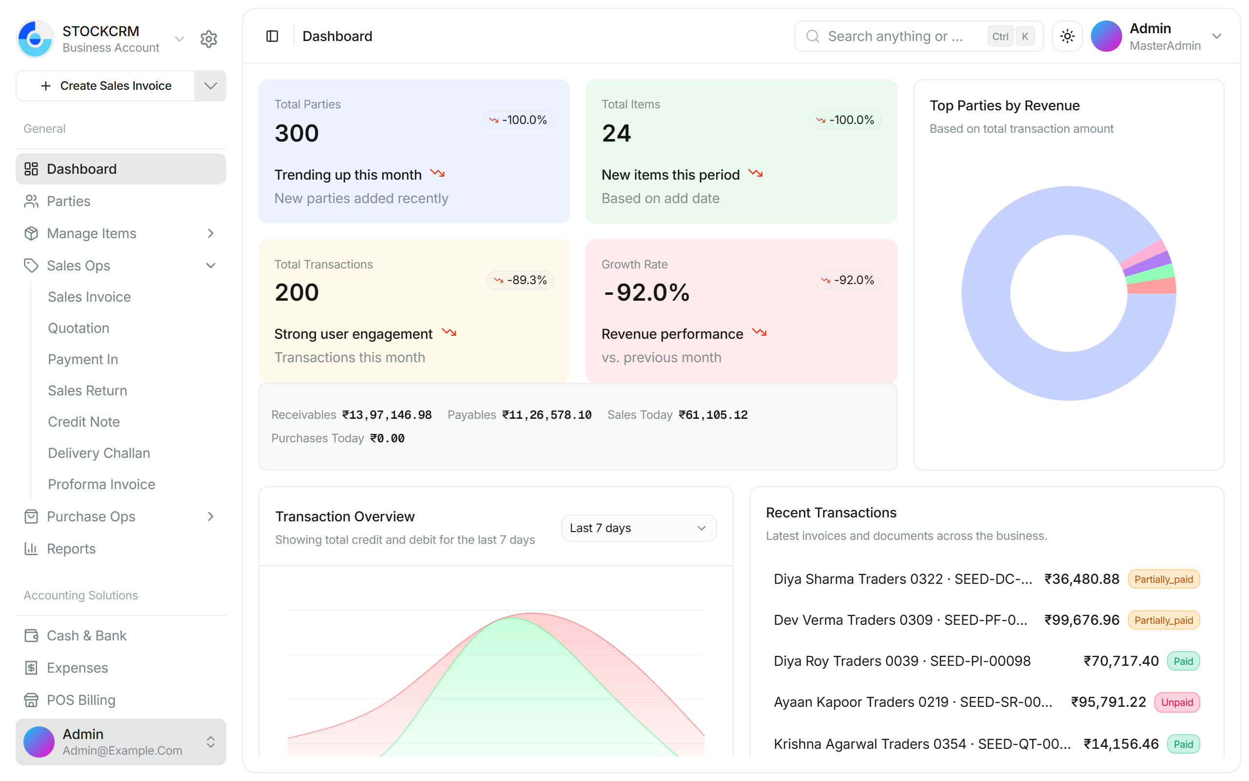
Task: Click the STOCKCRM logo
Action: point(35,39)
